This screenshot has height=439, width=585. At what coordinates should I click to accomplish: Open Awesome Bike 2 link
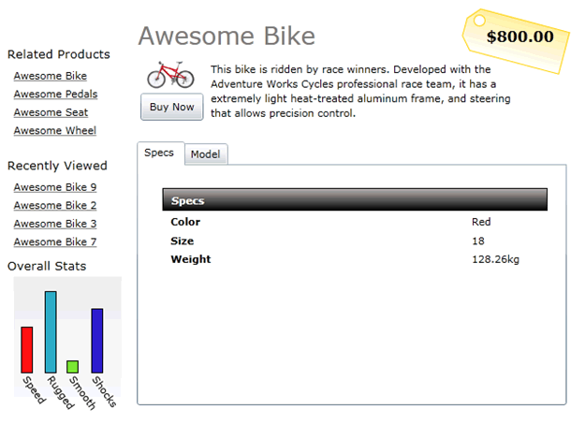point(55,205)
